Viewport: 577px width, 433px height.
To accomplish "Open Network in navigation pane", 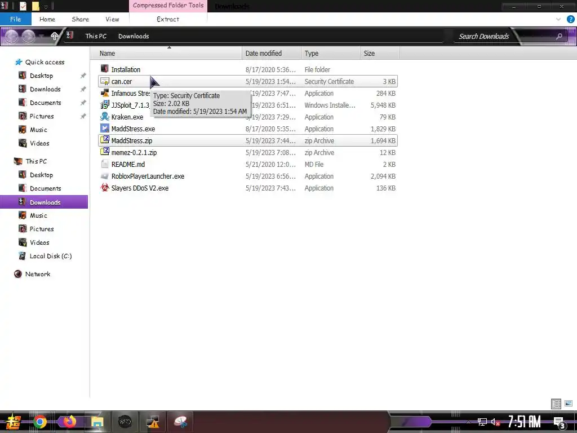I will tap(38, 274).
